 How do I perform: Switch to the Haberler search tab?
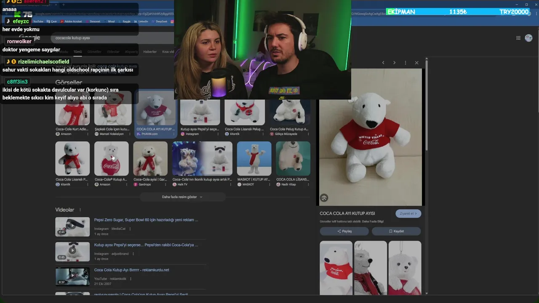[x=150, y=52]
